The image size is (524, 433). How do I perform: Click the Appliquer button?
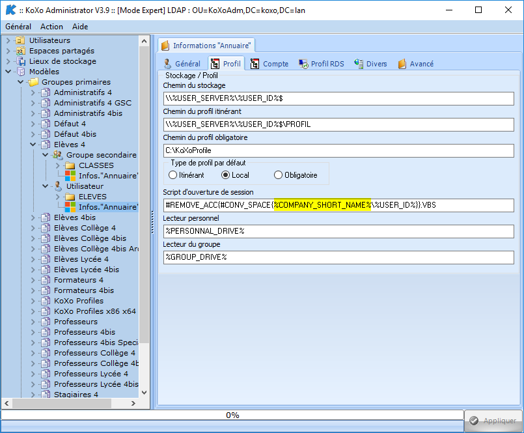click(x=493, y=421)
